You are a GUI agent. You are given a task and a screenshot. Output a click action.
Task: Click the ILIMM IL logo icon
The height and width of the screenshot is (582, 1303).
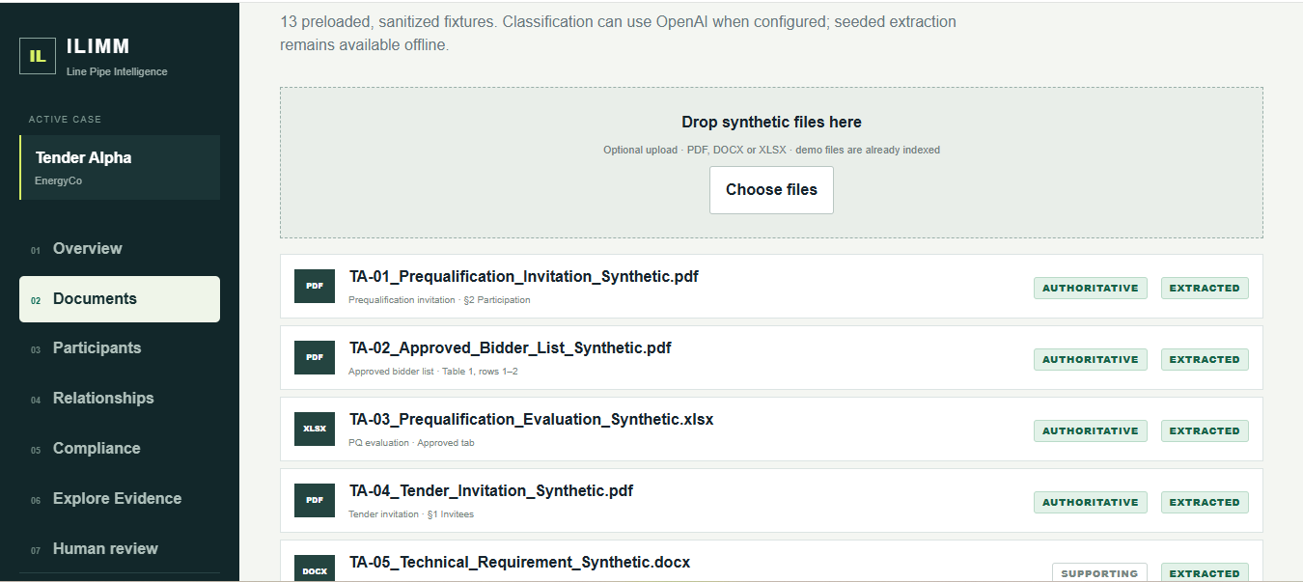pyautogui.click(x=38, y=55)
